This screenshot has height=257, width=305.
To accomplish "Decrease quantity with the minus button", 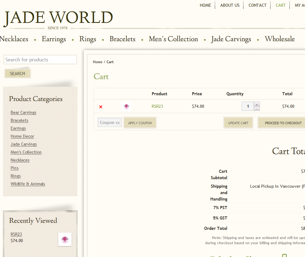I will pos(257,109).
